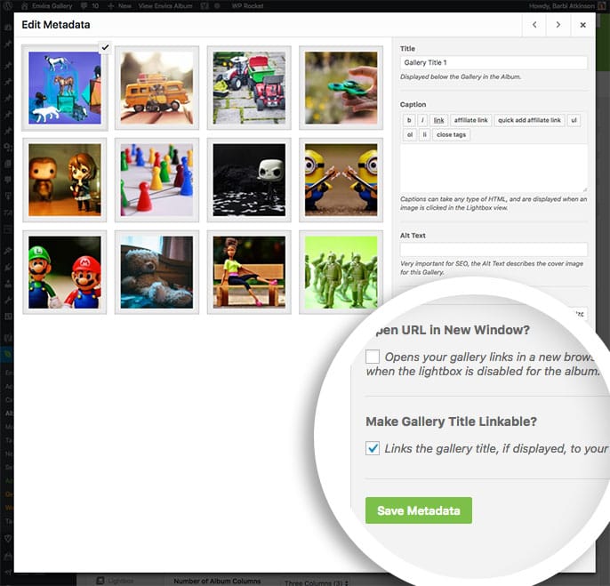Select the two figurine dolls thumbnail
610x586 pixels.
point(65,180)
